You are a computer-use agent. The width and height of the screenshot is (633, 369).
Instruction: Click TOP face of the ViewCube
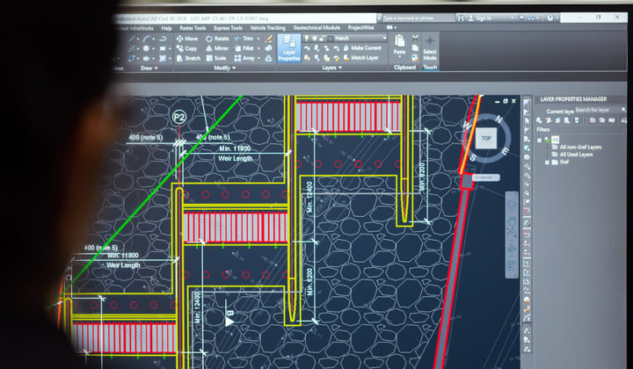[486, 138]
